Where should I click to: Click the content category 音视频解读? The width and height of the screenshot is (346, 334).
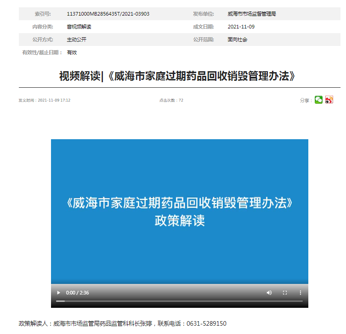(x=79, y=27)
